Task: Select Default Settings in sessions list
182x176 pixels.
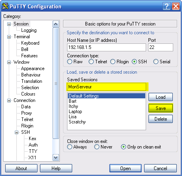Action: [x=107, y=96]
